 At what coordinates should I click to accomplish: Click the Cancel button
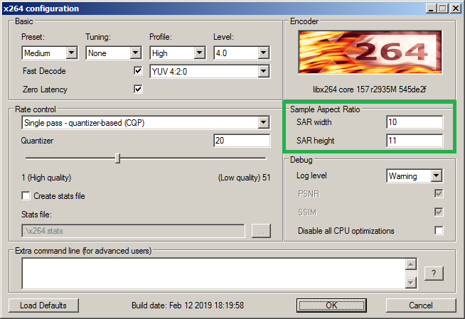pyautogui.click(x=421, y=306)
